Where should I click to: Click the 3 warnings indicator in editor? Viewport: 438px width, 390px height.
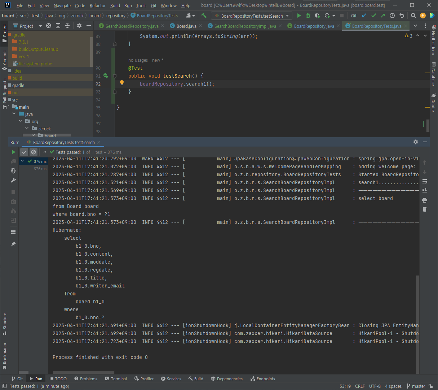408,36
